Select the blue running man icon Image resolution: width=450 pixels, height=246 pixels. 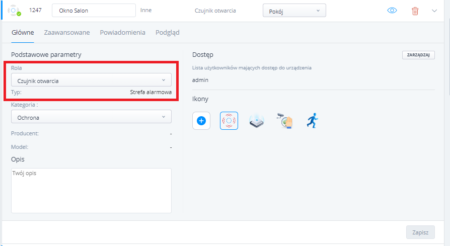313,121
